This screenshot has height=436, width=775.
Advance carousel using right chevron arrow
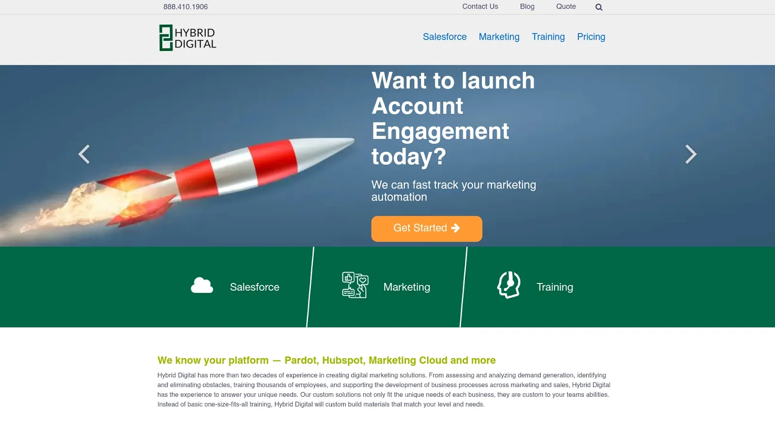click(x=691, y=154)
